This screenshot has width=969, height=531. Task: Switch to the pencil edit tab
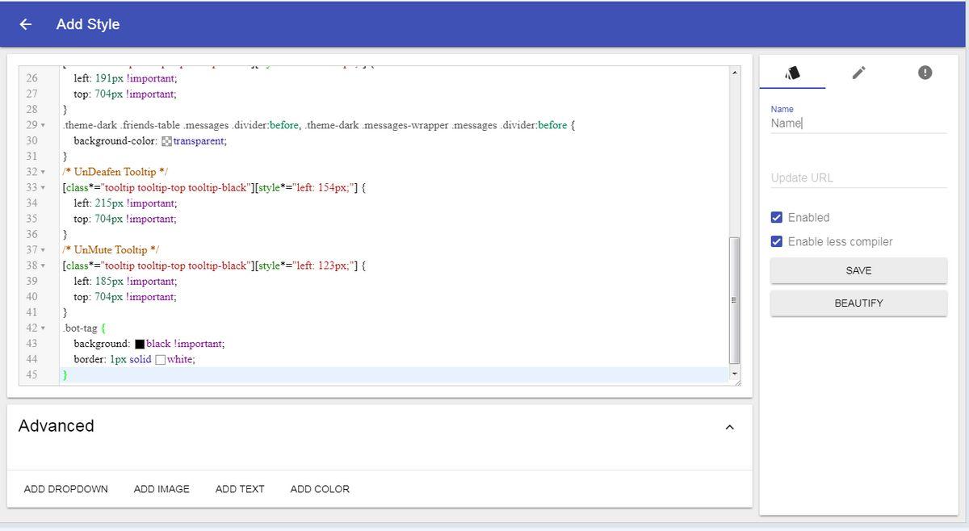[x=858, y=73]
